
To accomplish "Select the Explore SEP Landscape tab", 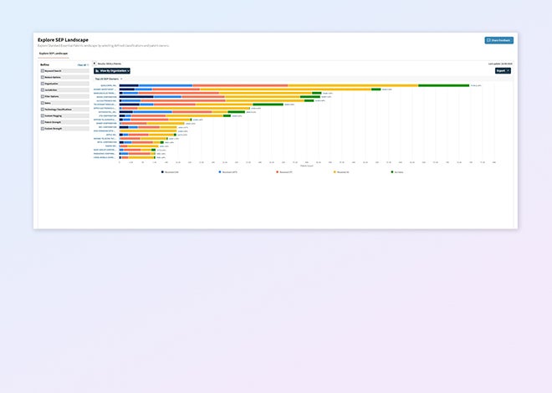I will (x=54, y=53).
